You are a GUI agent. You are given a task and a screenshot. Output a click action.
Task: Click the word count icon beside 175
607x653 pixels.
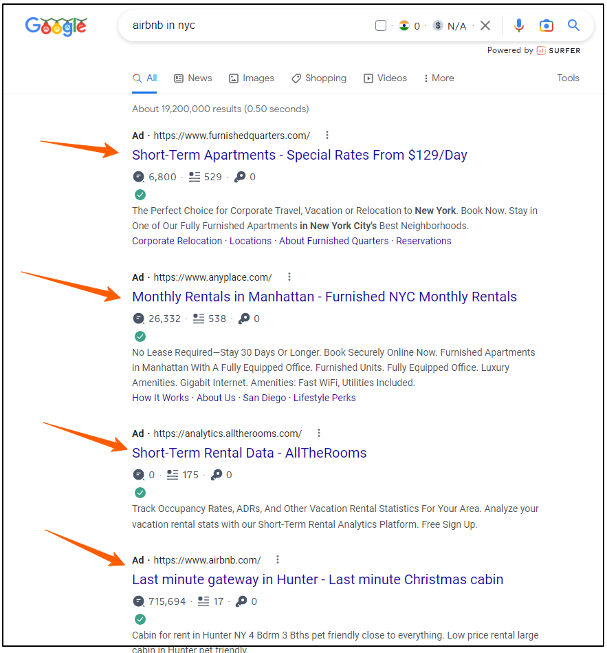(x=173, y=475)
